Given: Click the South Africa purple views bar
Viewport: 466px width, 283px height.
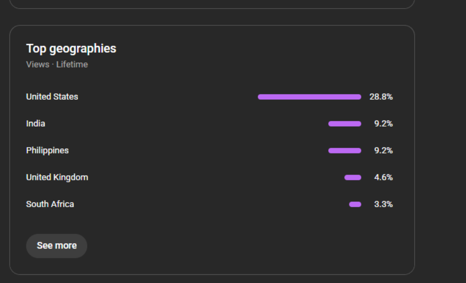Looking at the screenshot, I should [355, 204].
